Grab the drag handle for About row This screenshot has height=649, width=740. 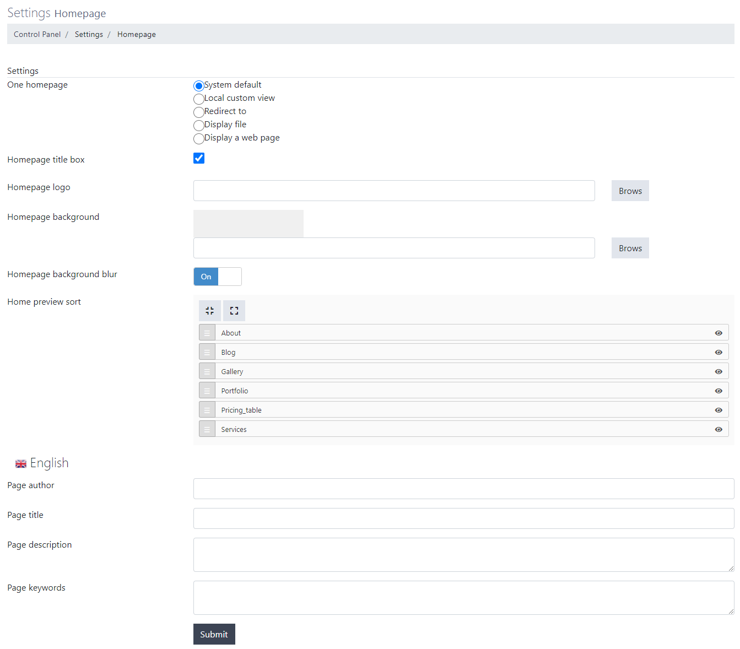[207, 333]
